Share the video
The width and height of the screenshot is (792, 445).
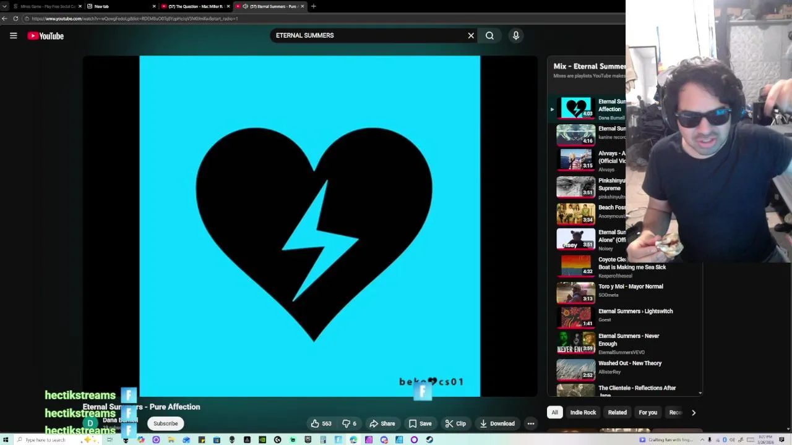[382, 423]
